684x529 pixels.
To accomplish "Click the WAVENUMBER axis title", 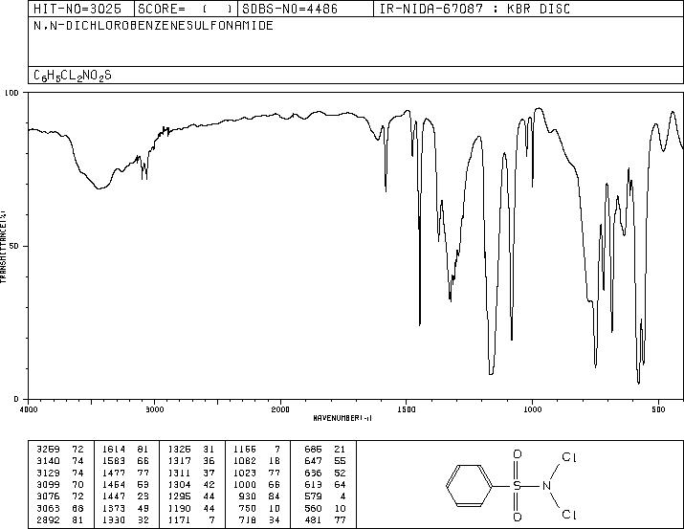I will [x=342, y=418].
